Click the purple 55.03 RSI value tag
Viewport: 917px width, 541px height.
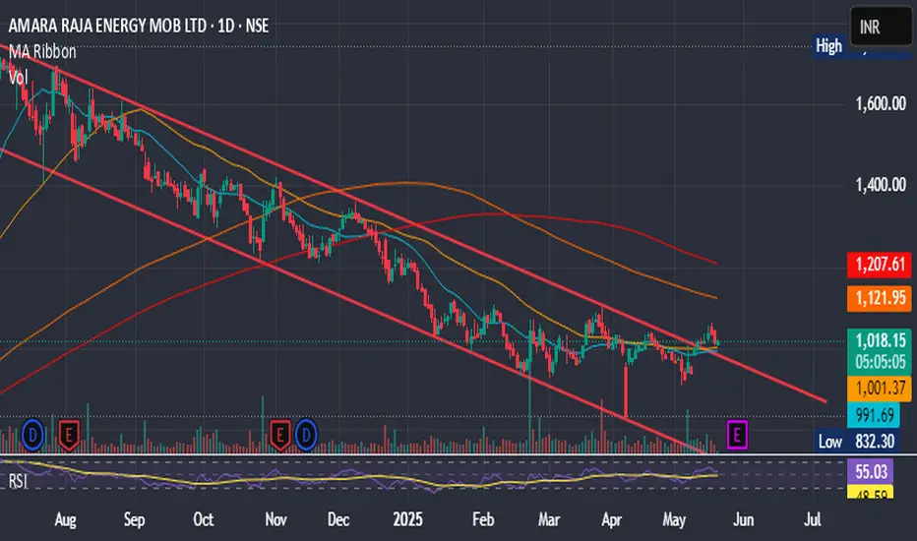click(871, 471)
